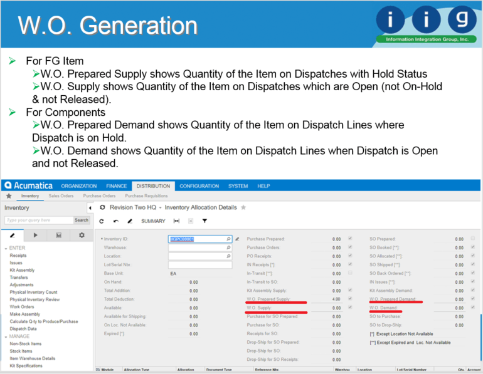483x374 pixels.
Task: Toggle the SO Prepared checkbox
Action: coord(473,238)
